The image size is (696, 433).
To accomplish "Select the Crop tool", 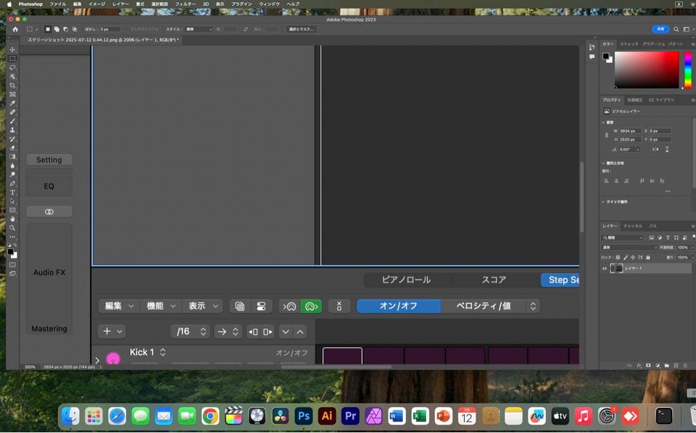I will pos(12,85).
